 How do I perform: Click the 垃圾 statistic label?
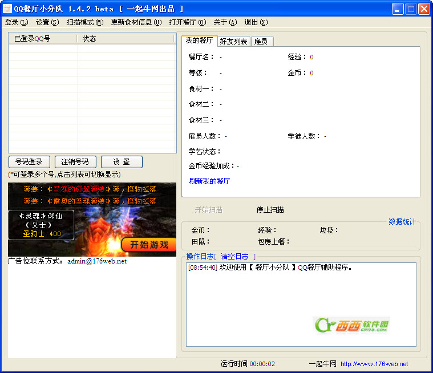coord(329,230)
